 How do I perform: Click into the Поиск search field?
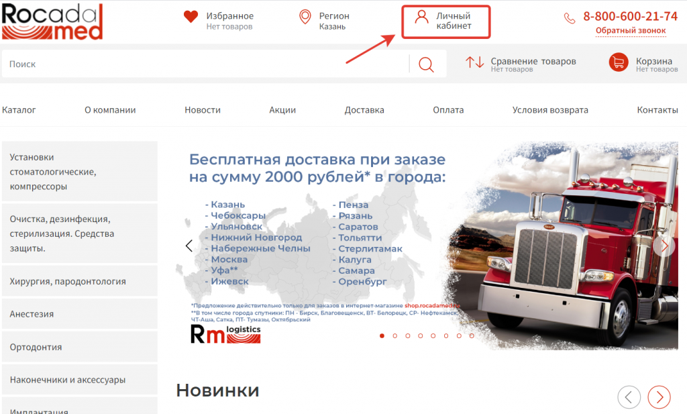[201, 64]
